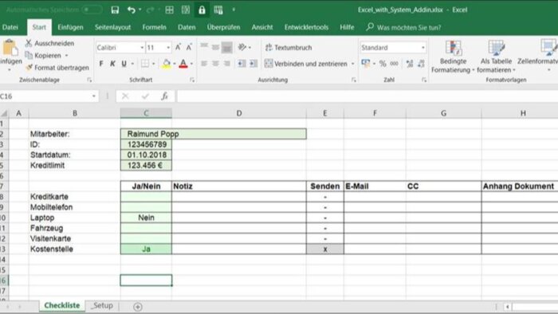558x314 pixels.
Task: Select the Laptop cell showing Nein
Action: [x=146, y=218]
